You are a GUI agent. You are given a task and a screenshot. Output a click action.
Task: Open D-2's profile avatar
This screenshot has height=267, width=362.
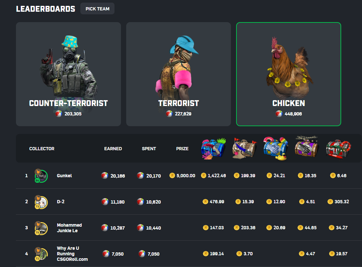[41, 202]
